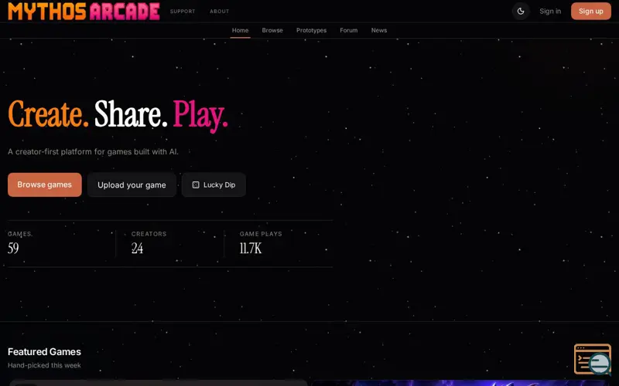
Task: Click the Creators count 24
Action: (137, 248)
